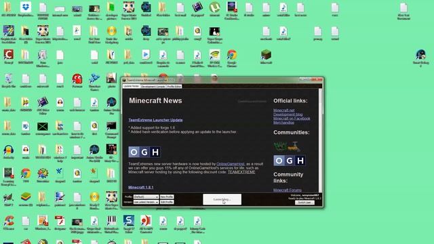The width and height of the screenshot is (434, 244).
Task: Click the news panel vertical scrollbar
Action: pyautogui.click(x=321, y=140)
